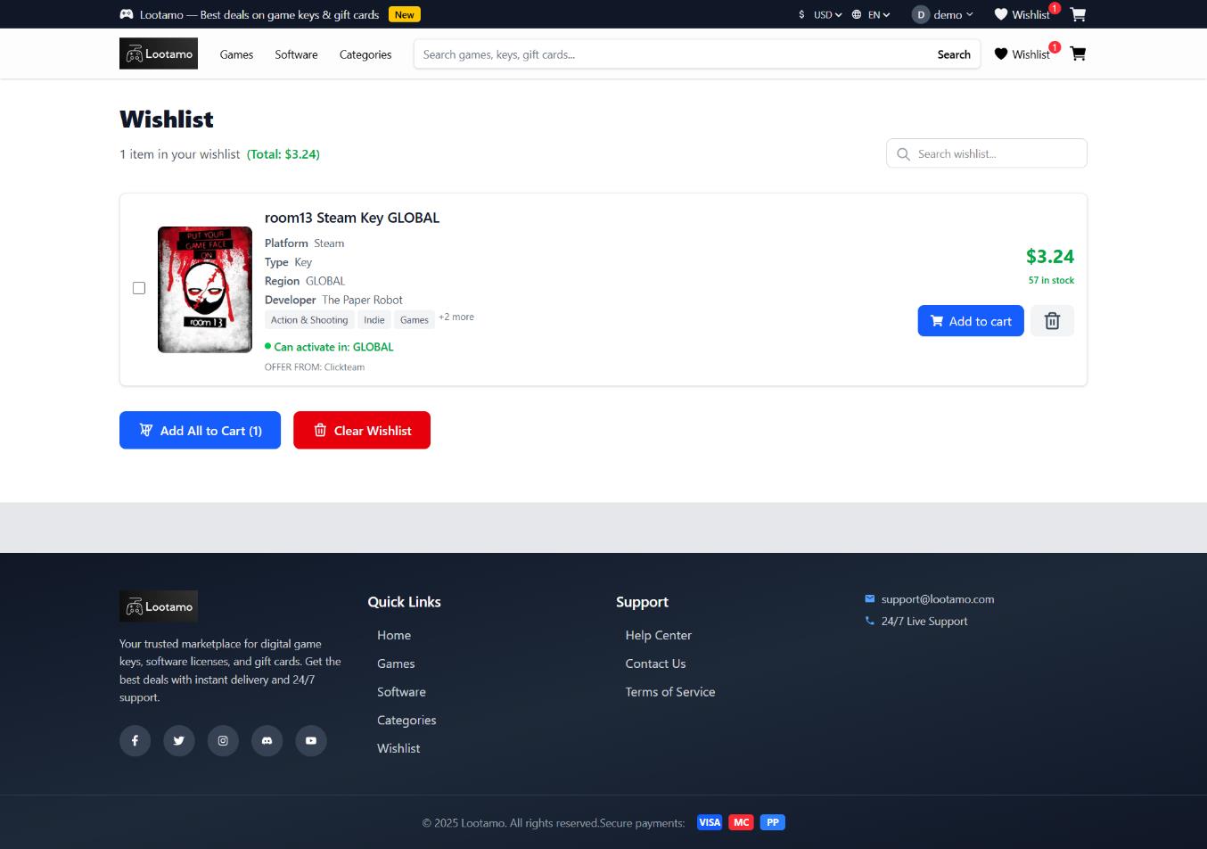1207x849 pixels.
Task: Open Lootamo's Discord page in the footer
Action: tap(267, 740)
